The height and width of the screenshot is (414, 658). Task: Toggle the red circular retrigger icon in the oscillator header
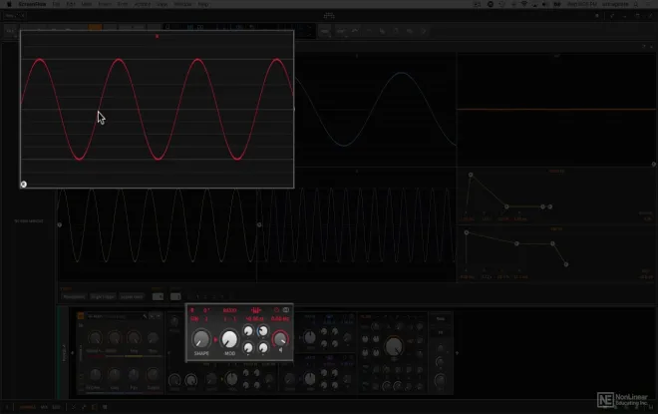[276, 310]
